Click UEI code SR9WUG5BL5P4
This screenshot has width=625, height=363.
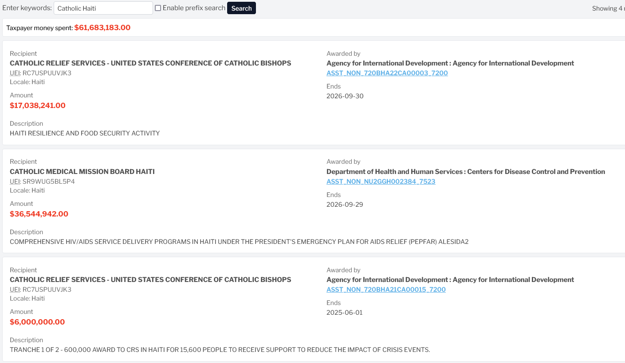[48, 181]
